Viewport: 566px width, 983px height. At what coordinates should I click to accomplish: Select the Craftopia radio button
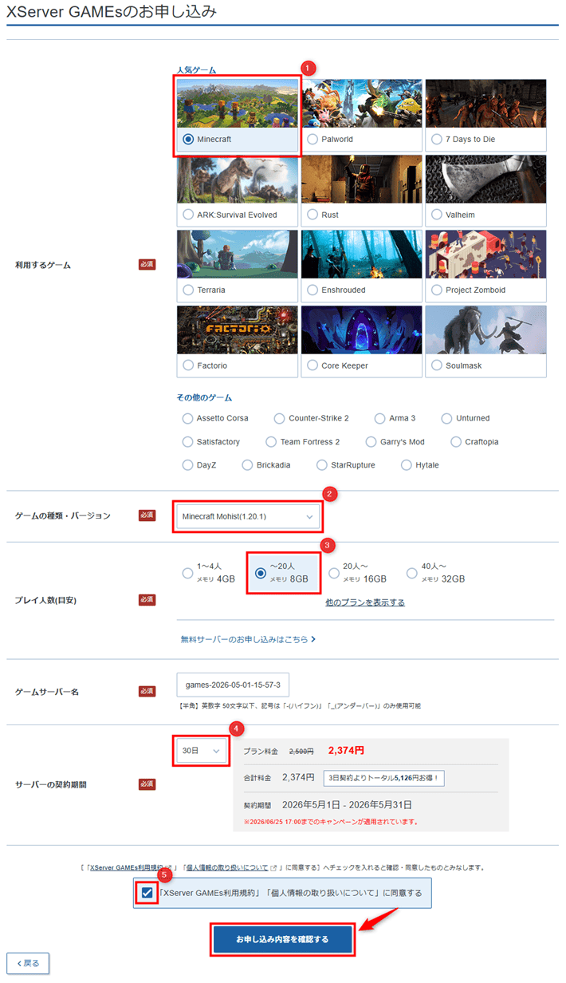(x=457, y=441)
